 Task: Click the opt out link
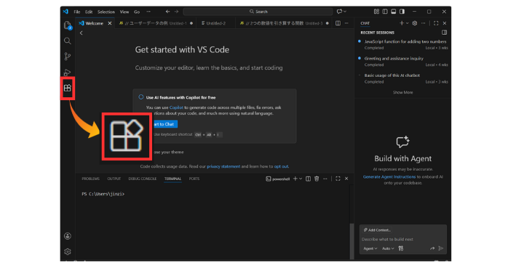(281, 166)
